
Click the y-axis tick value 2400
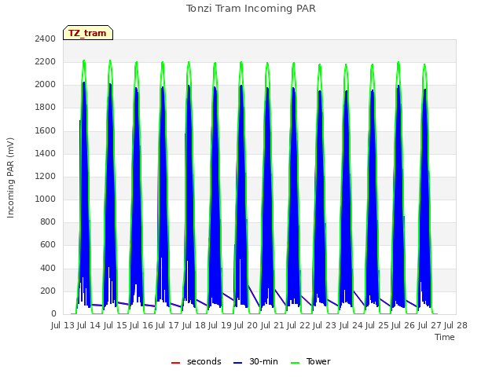coord(46,38)
